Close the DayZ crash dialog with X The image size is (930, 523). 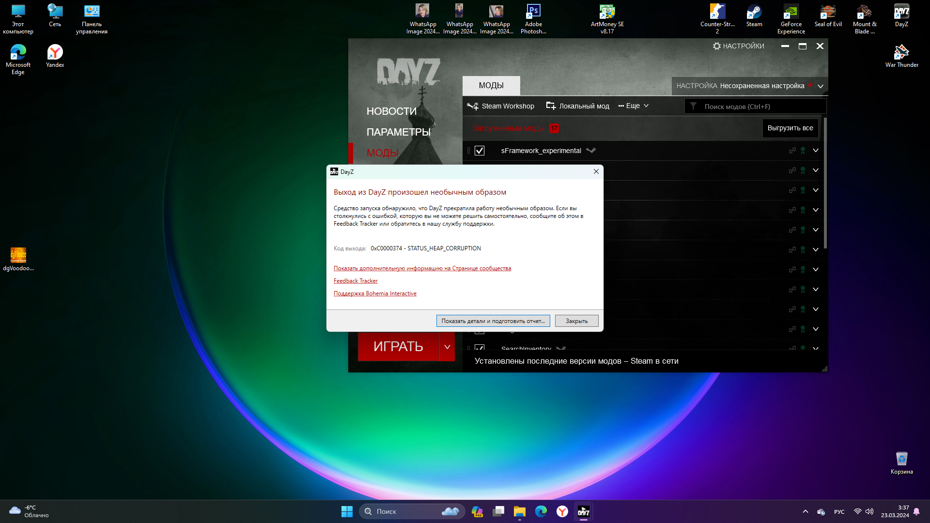coord(596,171)
